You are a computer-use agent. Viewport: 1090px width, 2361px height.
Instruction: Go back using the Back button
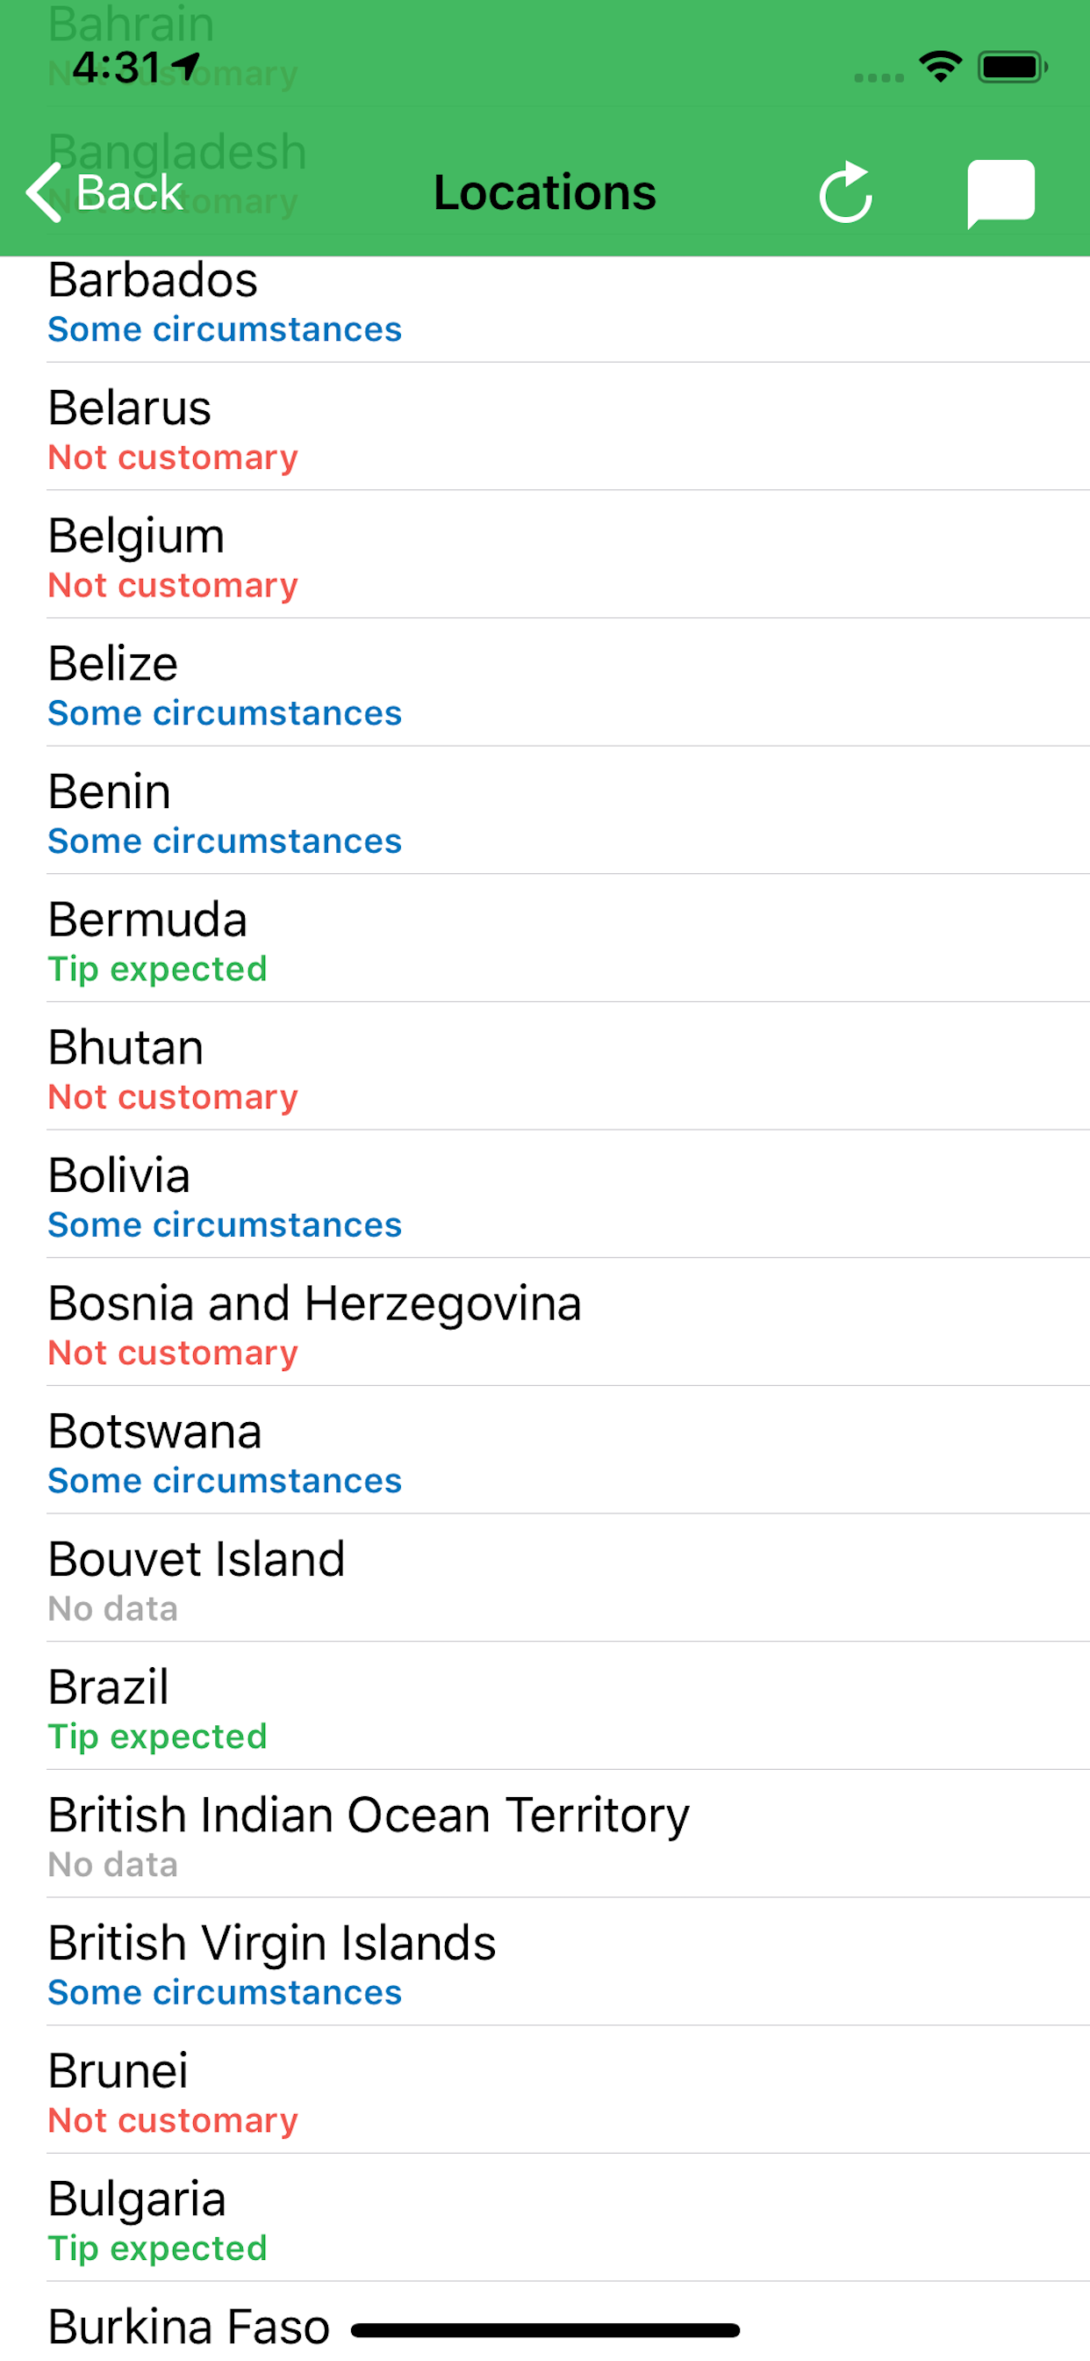[104, 192]
